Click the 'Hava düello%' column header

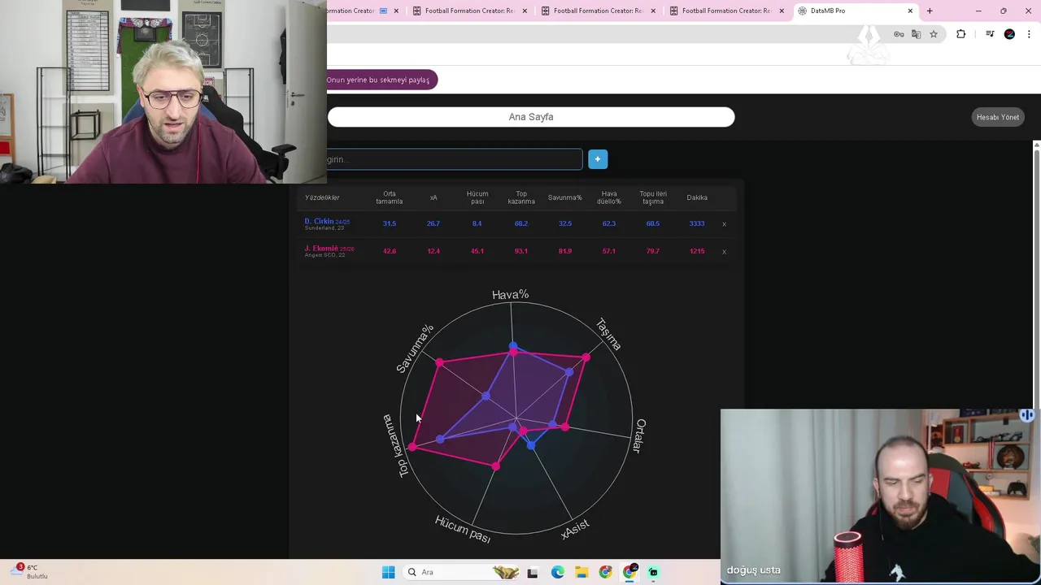[609, 197]
